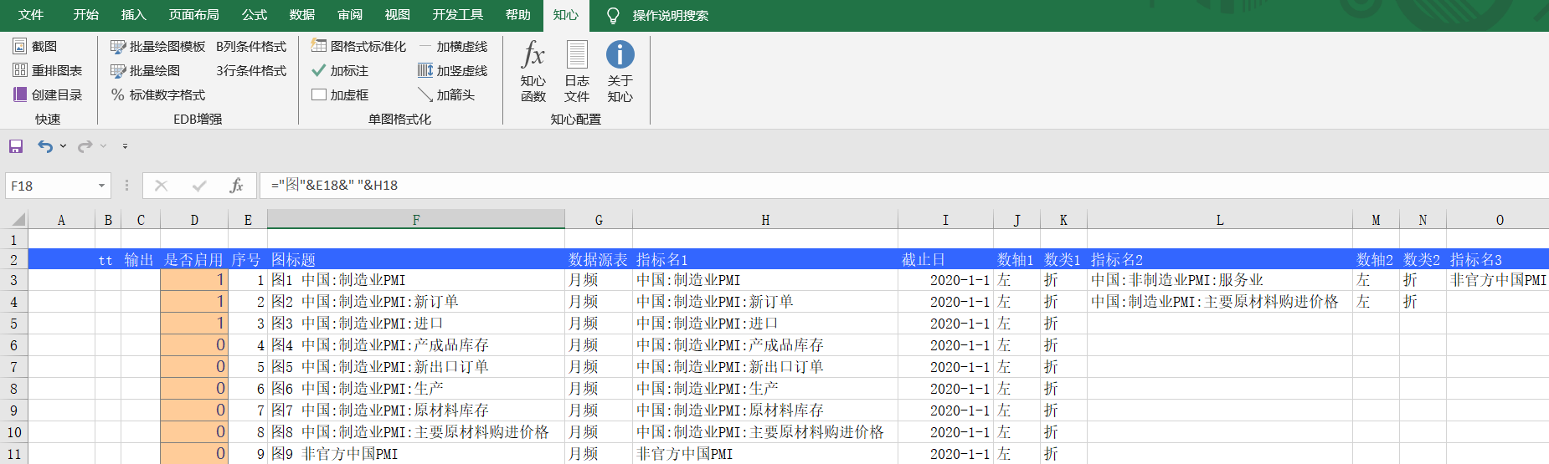Click cell 图9 非官方中国PMI
Screen dimensions: 1549x464
(x=416, y=454)
